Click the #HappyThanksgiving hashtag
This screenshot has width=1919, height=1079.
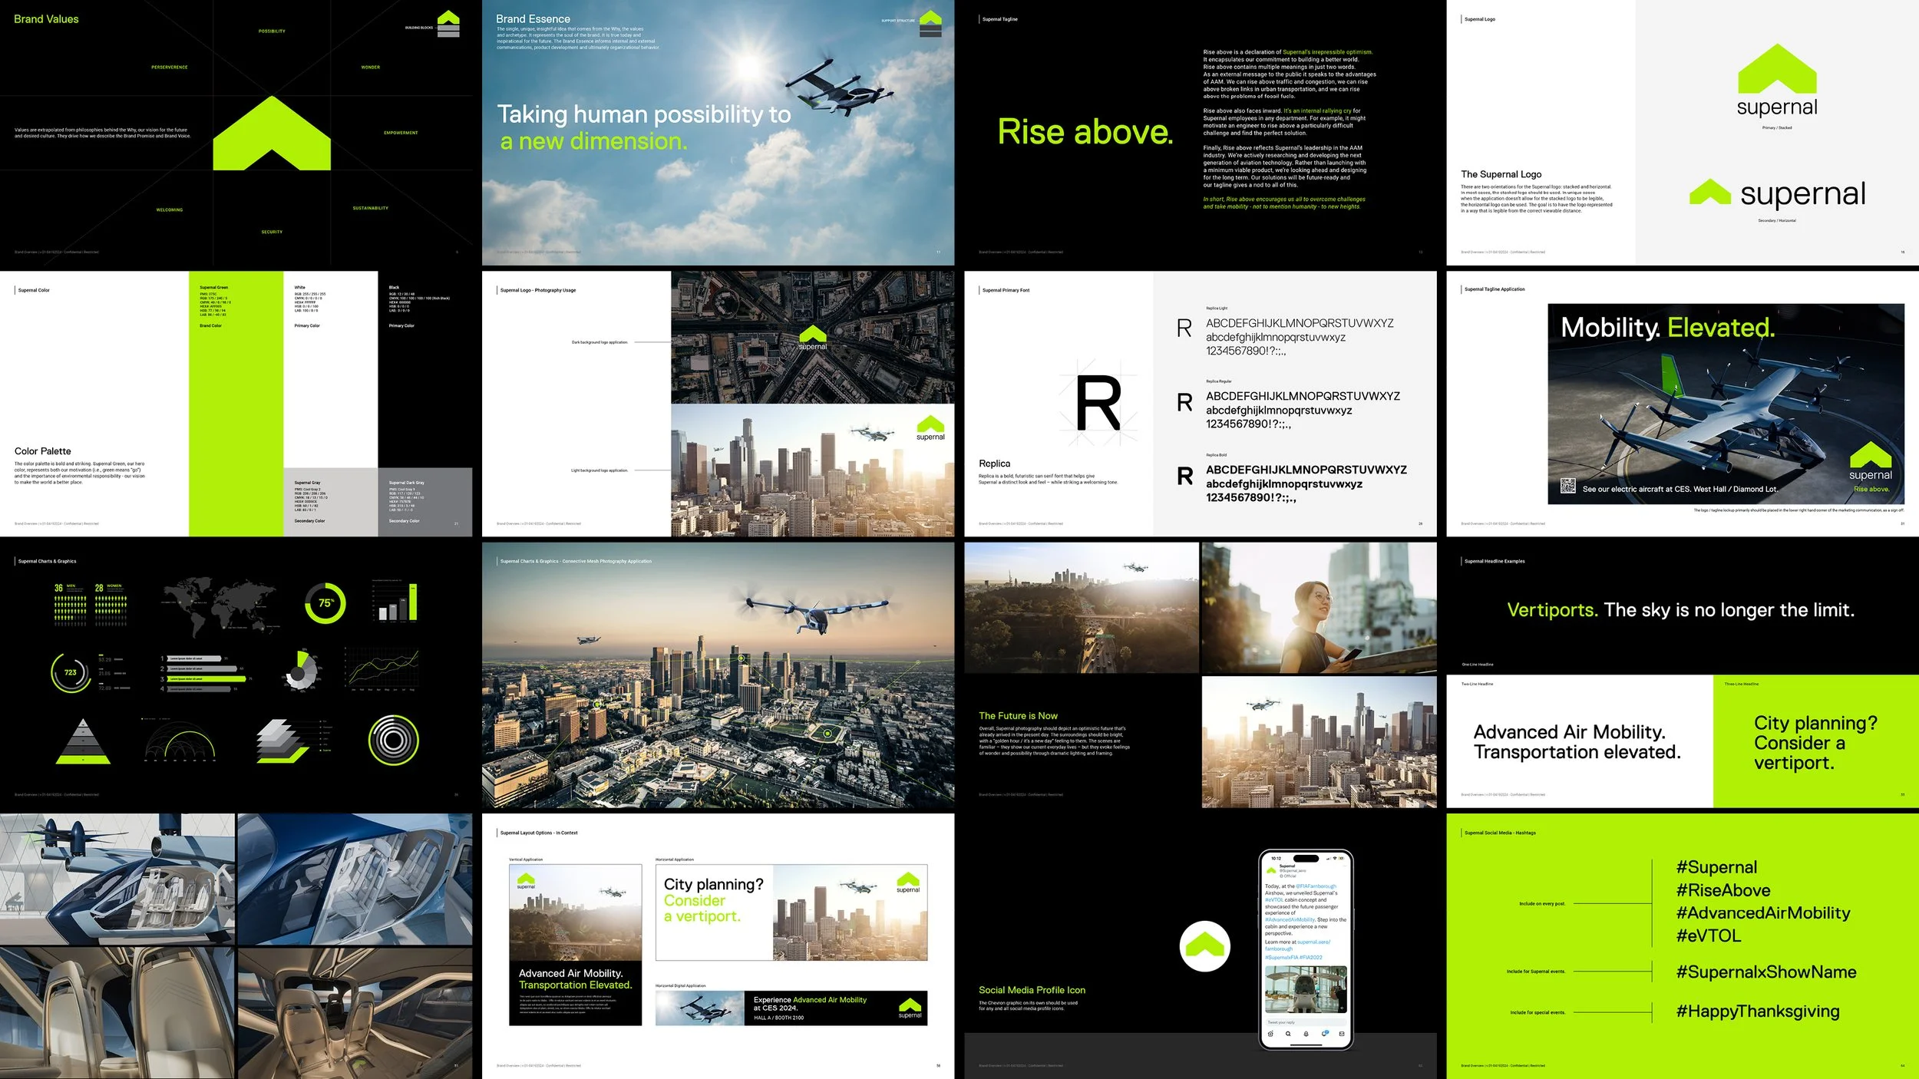(1758, 1011)
